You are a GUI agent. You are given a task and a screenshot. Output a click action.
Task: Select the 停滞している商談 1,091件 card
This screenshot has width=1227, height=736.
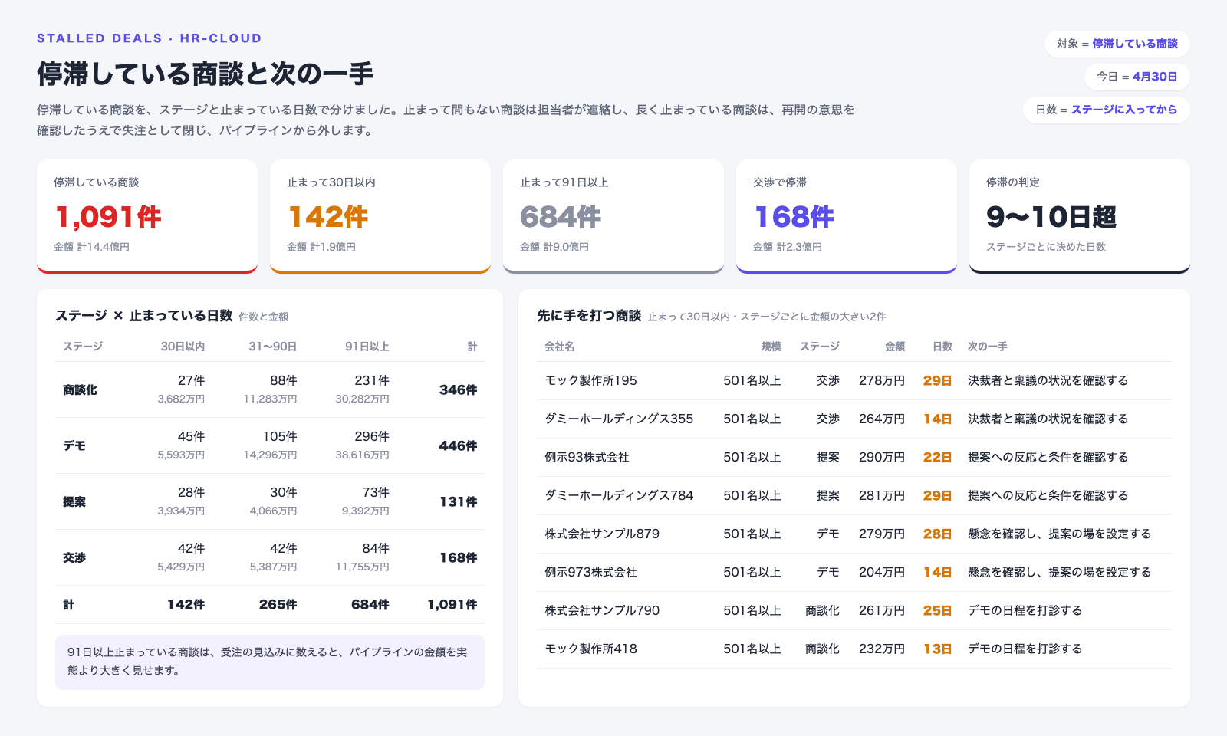point(147,216)
